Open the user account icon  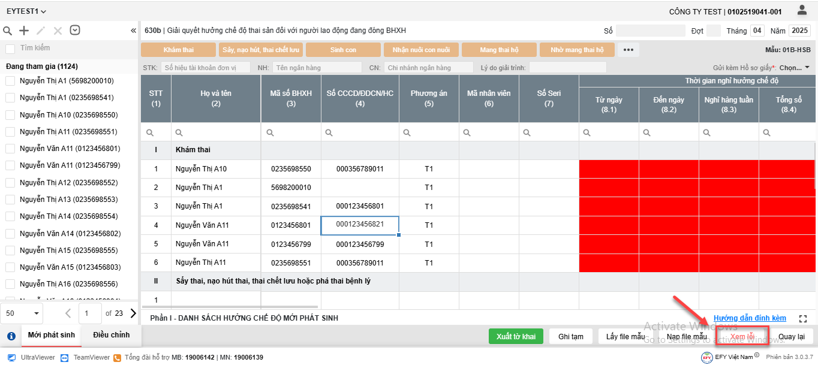(x=802, y=10)
